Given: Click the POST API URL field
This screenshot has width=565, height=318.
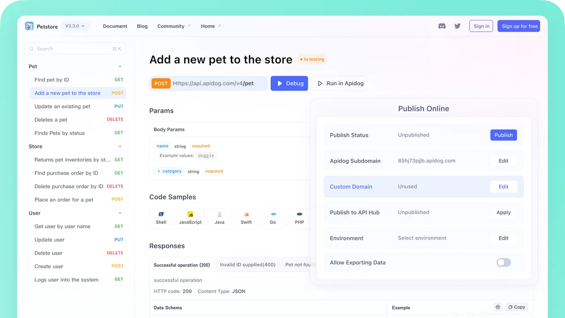Looking at the screenshot, I should [x=208, y=83].
